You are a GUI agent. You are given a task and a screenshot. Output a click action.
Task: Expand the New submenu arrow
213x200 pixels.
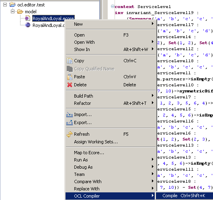pyautogui.click(x=153, y=24)
